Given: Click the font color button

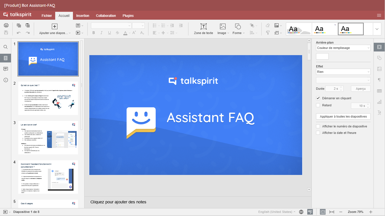Looking at the screenshot, I should point(125,33).
